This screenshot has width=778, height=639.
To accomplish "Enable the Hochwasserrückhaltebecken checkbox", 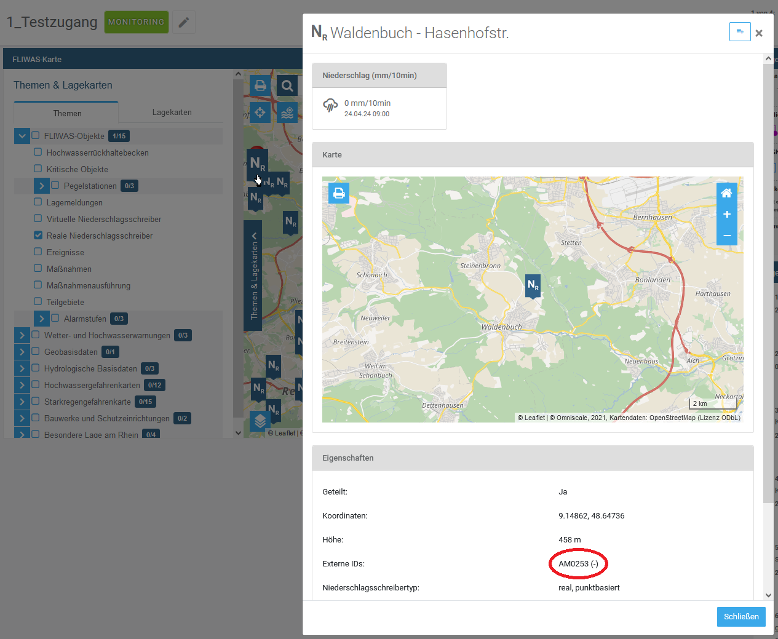I will coord(38,152).
